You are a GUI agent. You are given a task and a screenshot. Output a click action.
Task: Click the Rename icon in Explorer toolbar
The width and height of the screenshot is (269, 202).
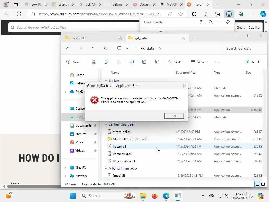pos(132,62)
